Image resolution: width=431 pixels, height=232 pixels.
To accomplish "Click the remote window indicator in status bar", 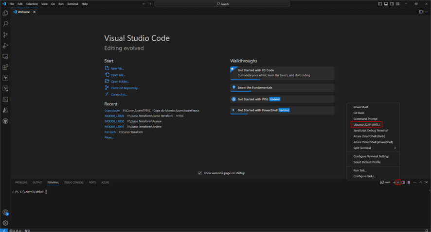I will (x=3, y=231).
